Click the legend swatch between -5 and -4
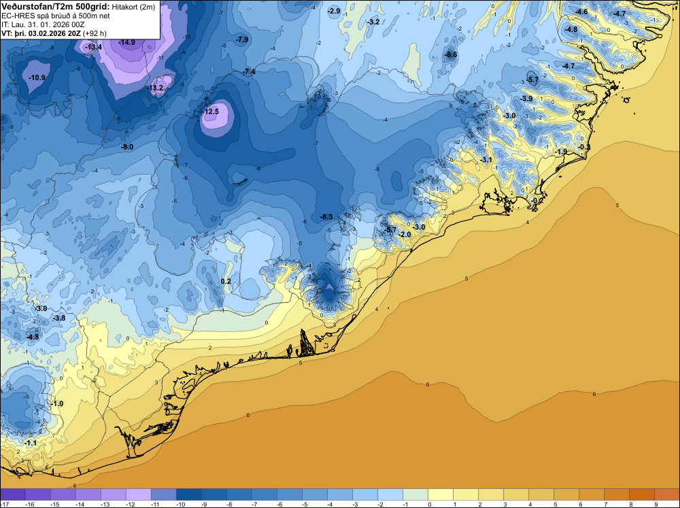The height and width of the screenshot is (508, 680). tap(314, 495)
